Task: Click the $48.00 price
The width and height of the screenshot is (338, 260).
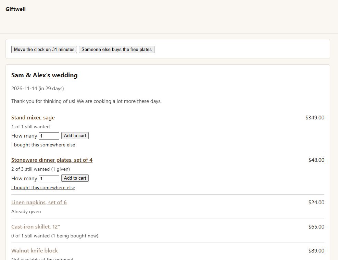Action: [x=316, y=160]
